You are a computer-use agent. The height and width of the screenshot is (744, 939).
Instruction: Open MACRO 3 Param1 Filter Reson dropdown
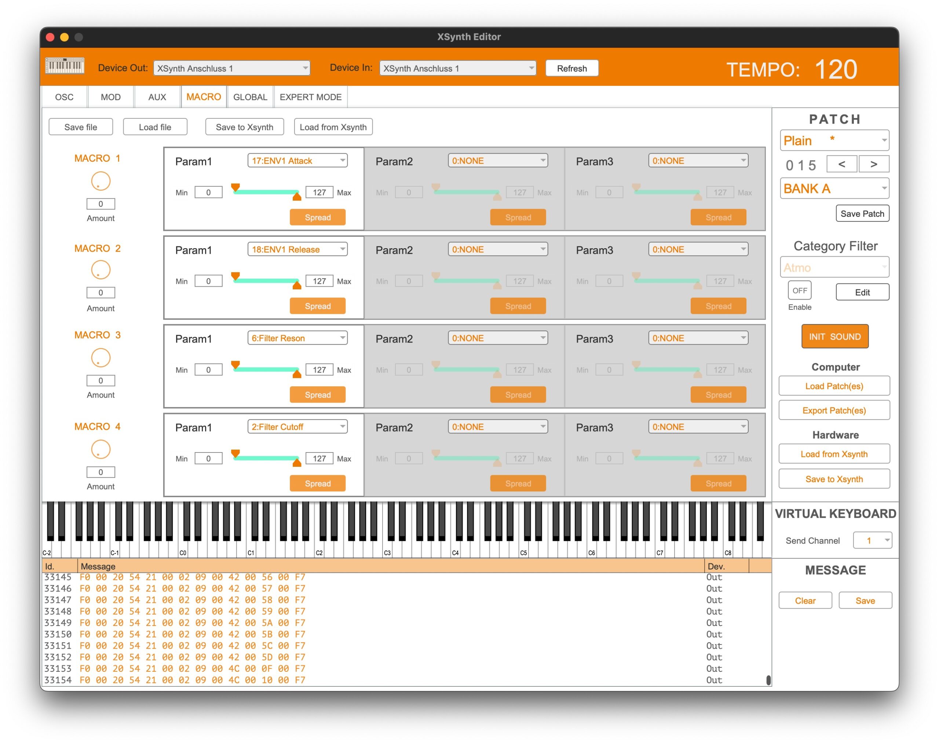point(297,338)
